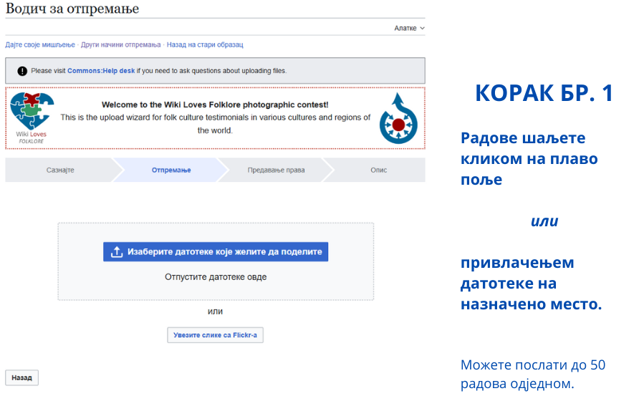Click the Водич за отпремање page heading
This screenshot has width=644, height=401.
click(72, 9)
